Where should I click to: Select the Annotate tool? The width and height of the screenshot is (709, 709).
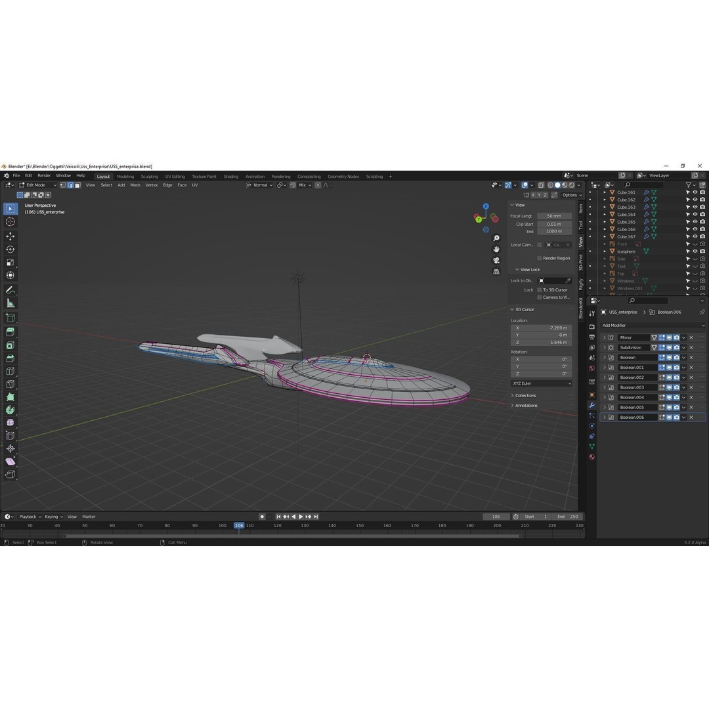pyautogui.click(x=11, y=290)
